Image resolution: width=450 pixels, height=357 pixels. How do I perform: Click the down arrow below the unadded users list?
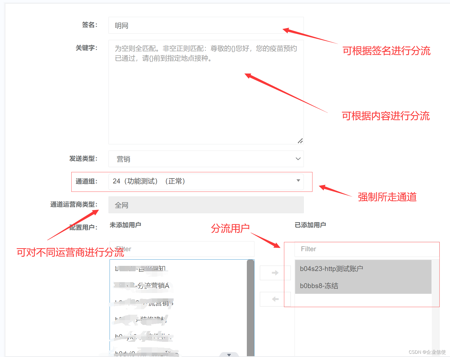click(229, 355)
